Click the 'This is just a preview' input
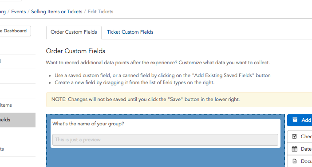Viewport: 312px width, 167px height. (x=166, y=140)
